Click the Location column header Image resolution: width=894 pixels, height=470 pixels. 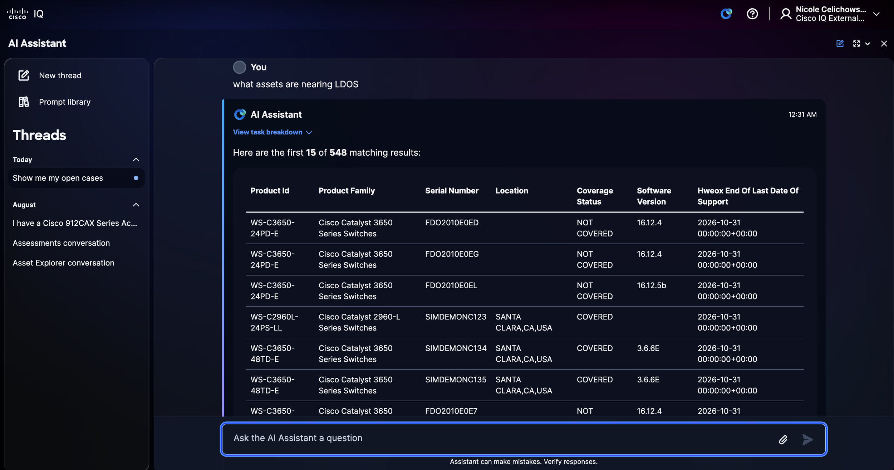pos(512,191)
